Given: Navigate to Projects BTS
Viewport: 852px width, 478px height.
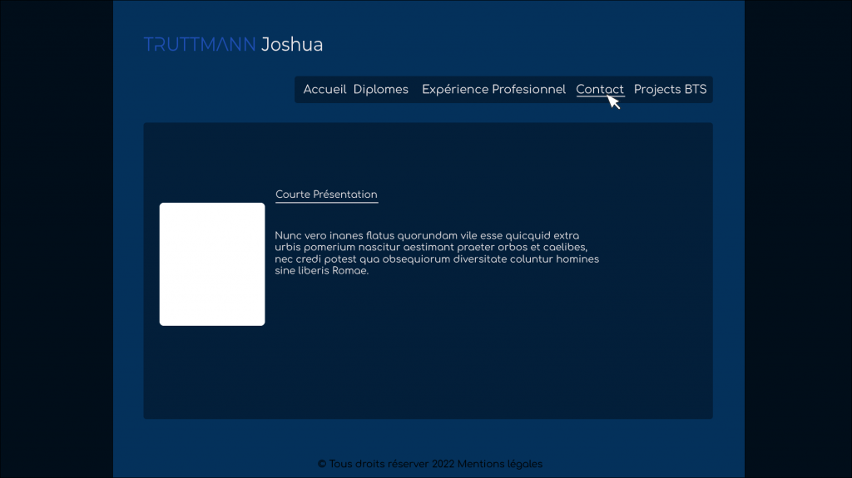Looking at the screenshot, I should (x=670, y=90).
